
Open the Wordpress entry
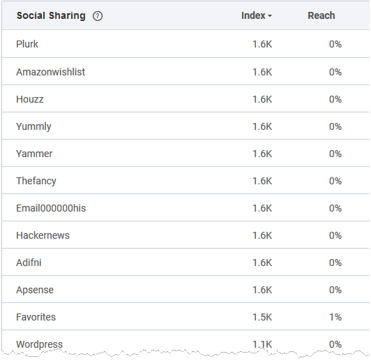coord(39,344)
